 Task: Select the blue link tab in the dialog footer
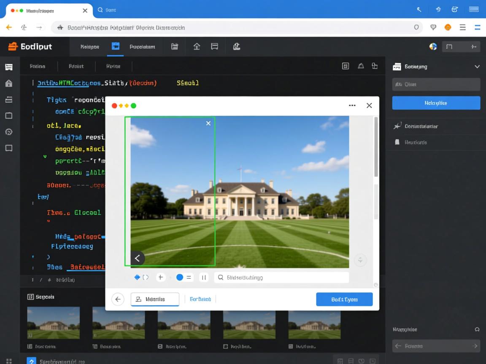(x=200, y=299)
